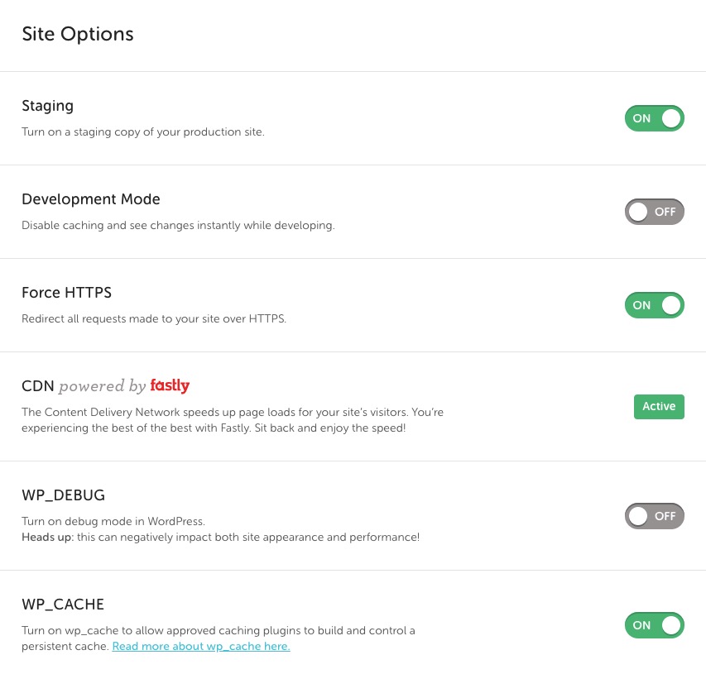This screenshot has width=706, height=674.
Task: Click the Heads up warning text
Action: pos(221,538)
